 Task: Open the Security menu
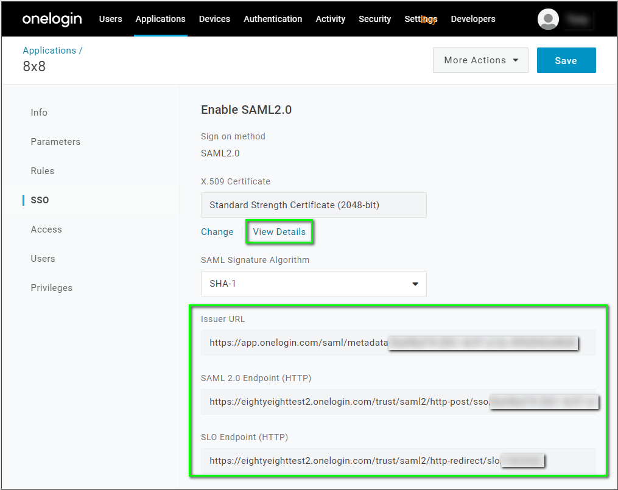click(x=375, y=19)
